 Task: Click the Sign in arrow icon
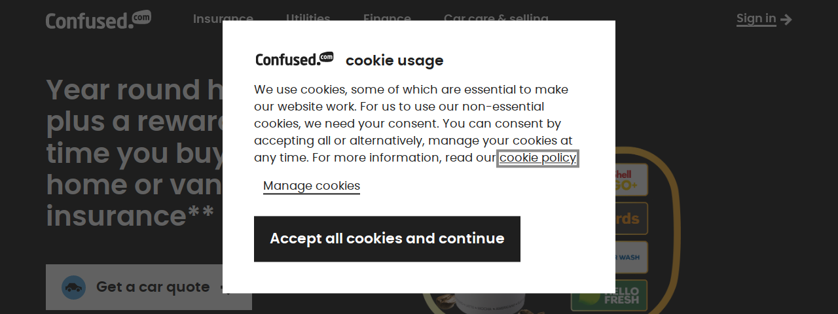pos(786,20)
